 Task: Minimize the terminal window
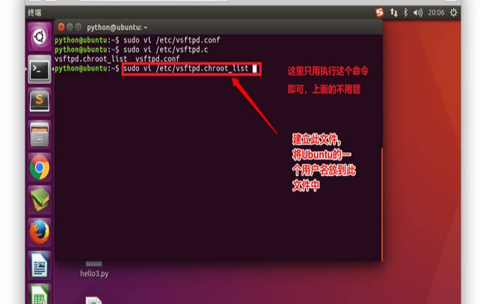70,27
